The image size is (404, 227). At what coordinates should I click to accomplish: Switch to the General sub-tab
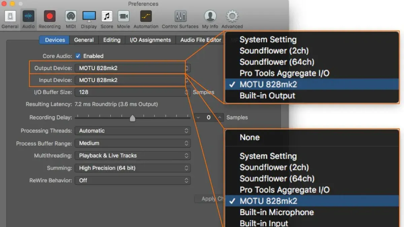click(84, 40)
